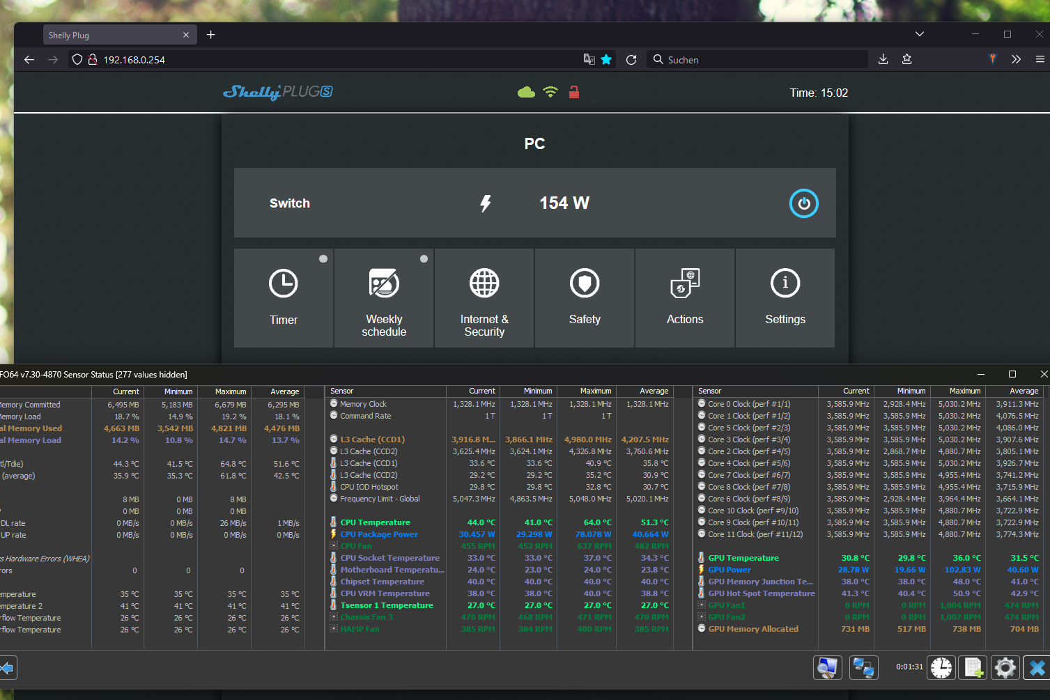Open the Safety tile
Image resolution: width=1050 pixels, height=700 pixels.
tap(585, 298)
